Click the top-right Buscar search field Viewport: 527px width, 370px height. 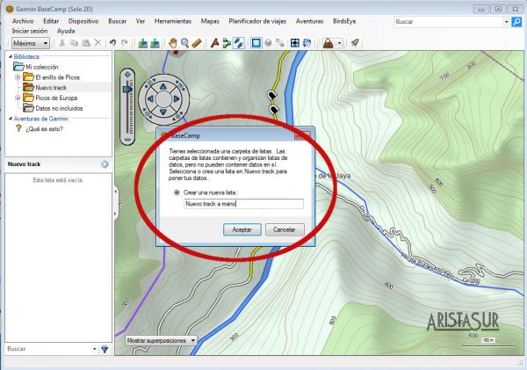pyautogui.click(x=448, y=22)
